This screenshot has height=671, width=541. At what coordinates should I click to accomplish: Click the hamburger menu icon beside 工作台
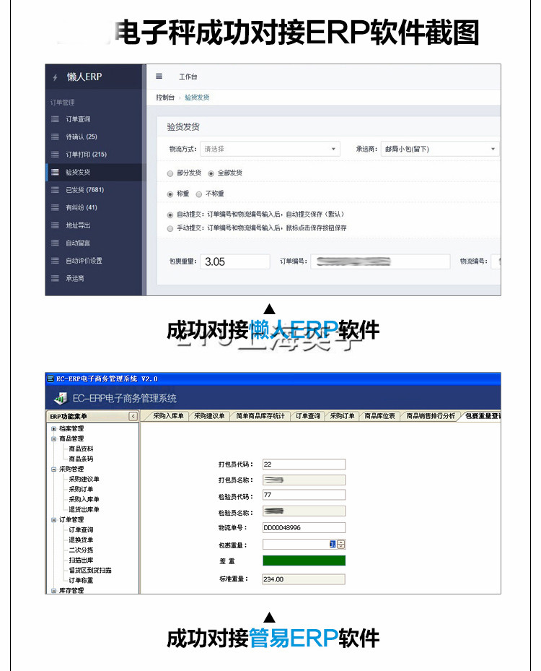(159, 76)
